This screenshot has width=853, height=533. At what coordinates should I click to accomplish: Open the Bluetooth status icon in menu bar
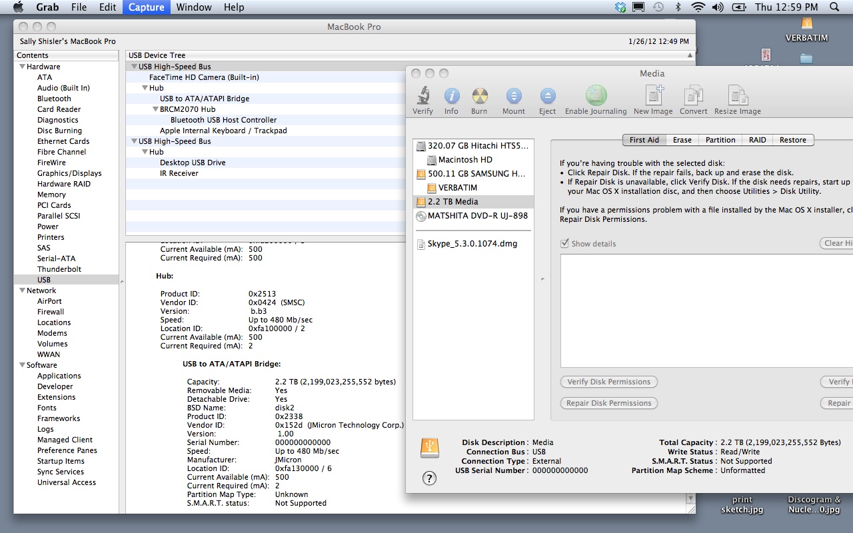pos(678,7)
